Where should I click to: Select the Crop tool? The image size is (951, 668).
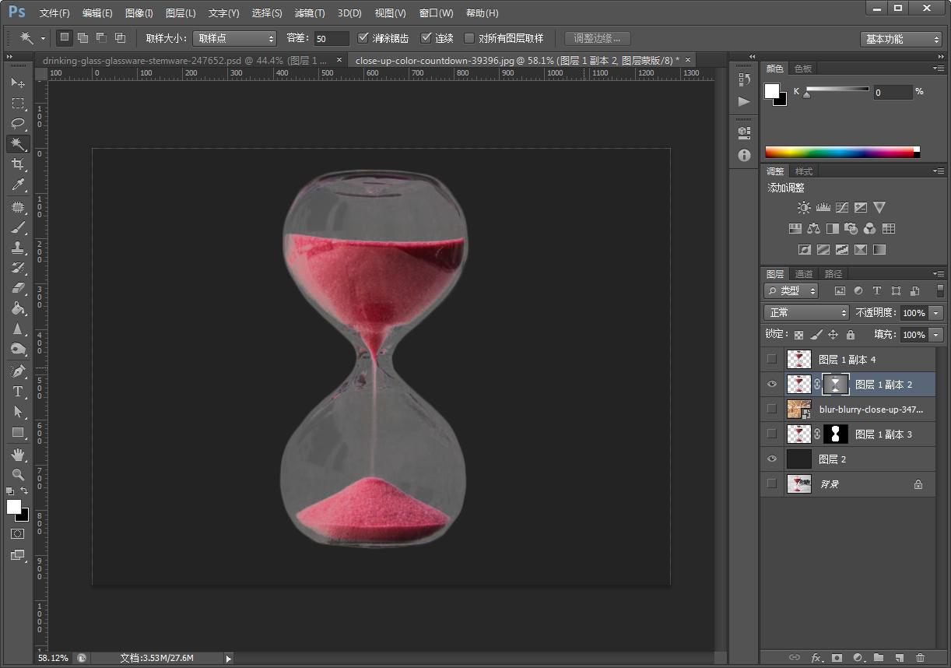[17, 164]
